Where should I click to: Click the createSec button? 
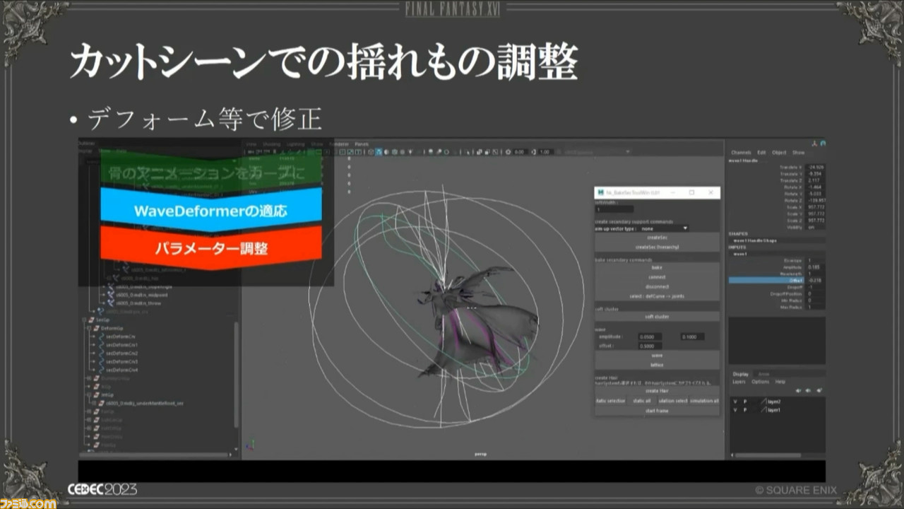[x=657, y=238]
